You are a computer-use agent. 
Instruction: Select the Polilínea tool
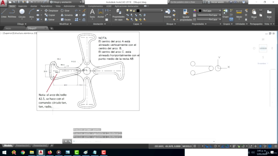click(12, 13)
